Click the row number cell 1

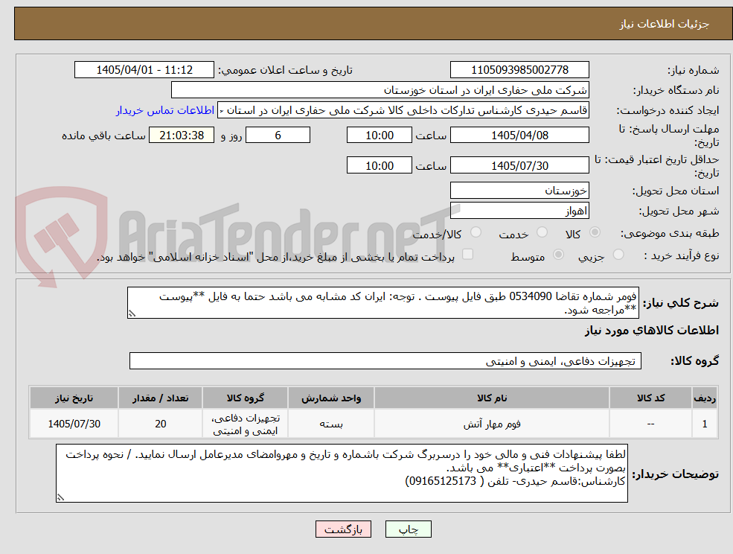[x=705, y=424]
